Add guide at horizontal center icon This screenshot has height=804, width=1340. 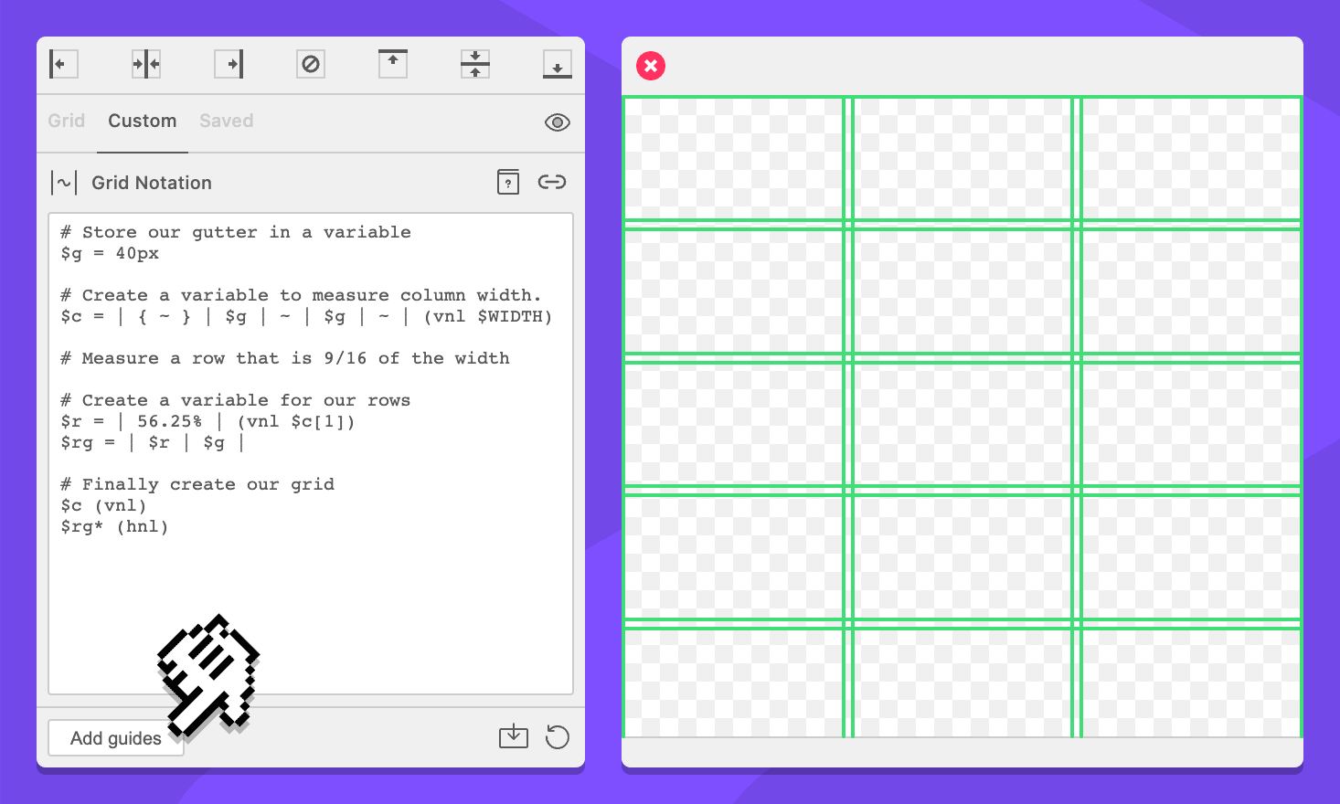click(146, 64)
